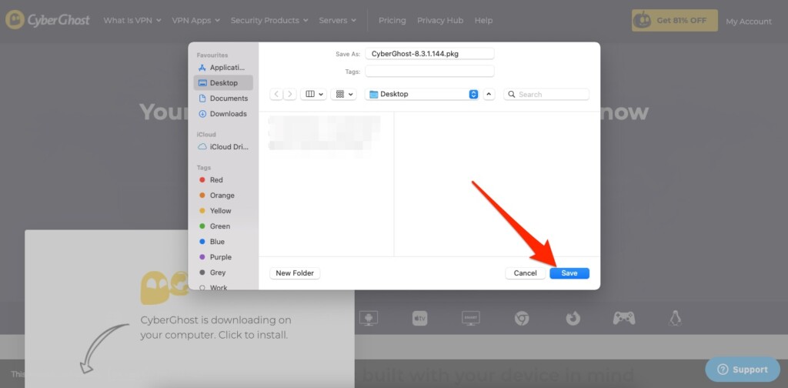The height and width of the screenshot is (388, 788).
Task: Open iCloud Drive in sidebar
Action: pos(223,147)
